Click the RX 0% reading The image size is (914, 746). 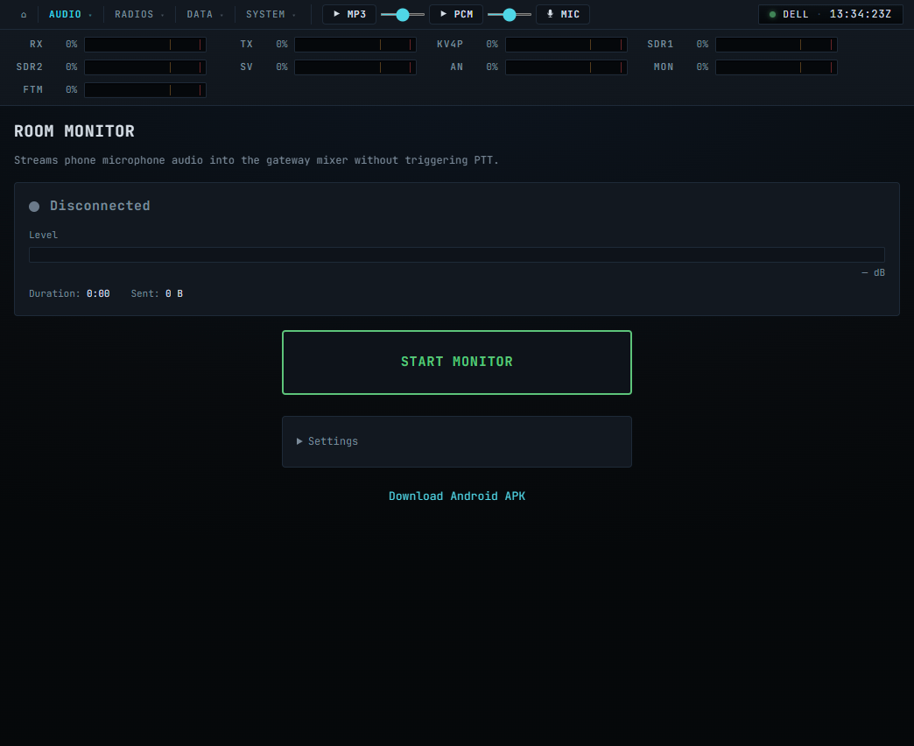pyautogui.click(x=71, y=45)
